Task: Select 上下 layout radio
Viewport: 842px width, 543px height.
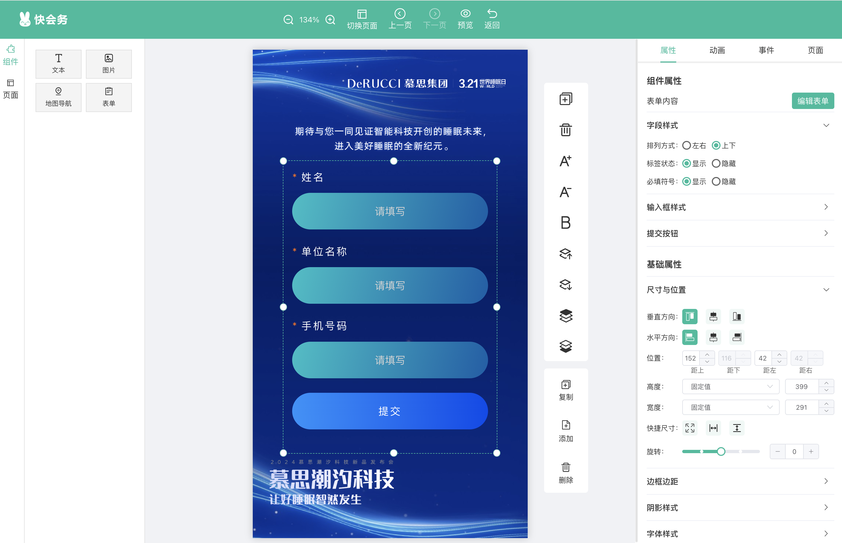Action: tap(716, 145)
